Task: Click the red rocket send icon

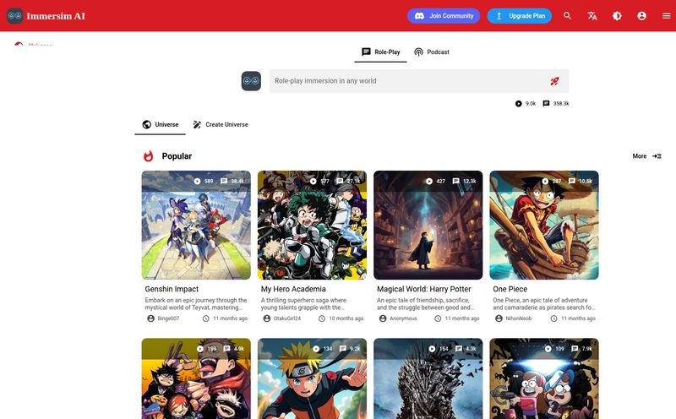Action: coord(554,81)
